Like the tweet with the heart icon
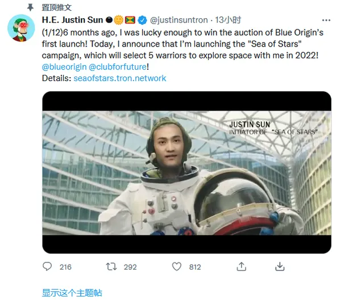Image resolution: width=341 pixels, height=305 pixels. click(x=177, y=266)
